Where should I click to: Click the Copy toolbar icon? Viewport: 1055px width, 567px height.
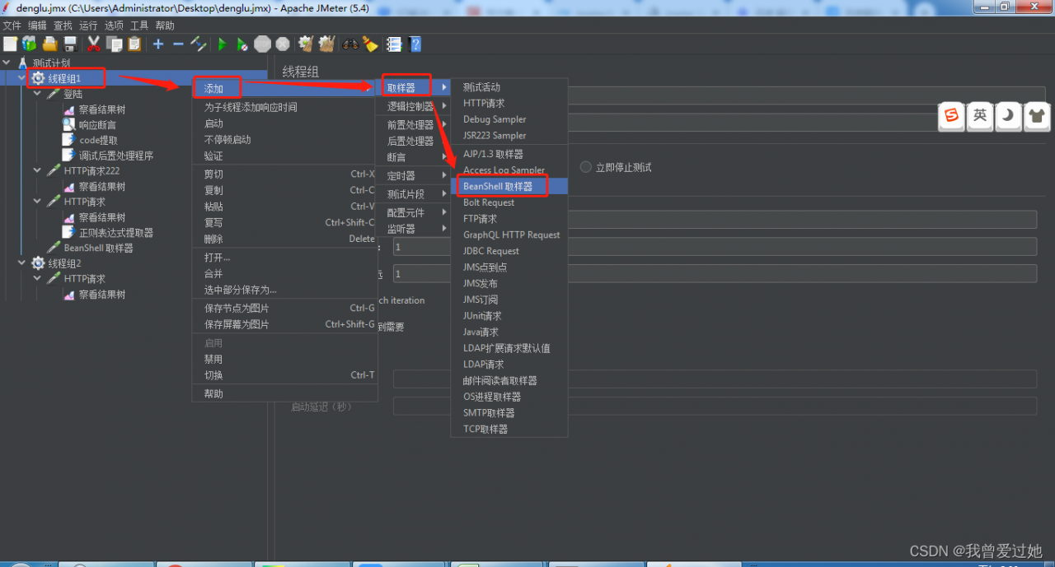point(114,44)
